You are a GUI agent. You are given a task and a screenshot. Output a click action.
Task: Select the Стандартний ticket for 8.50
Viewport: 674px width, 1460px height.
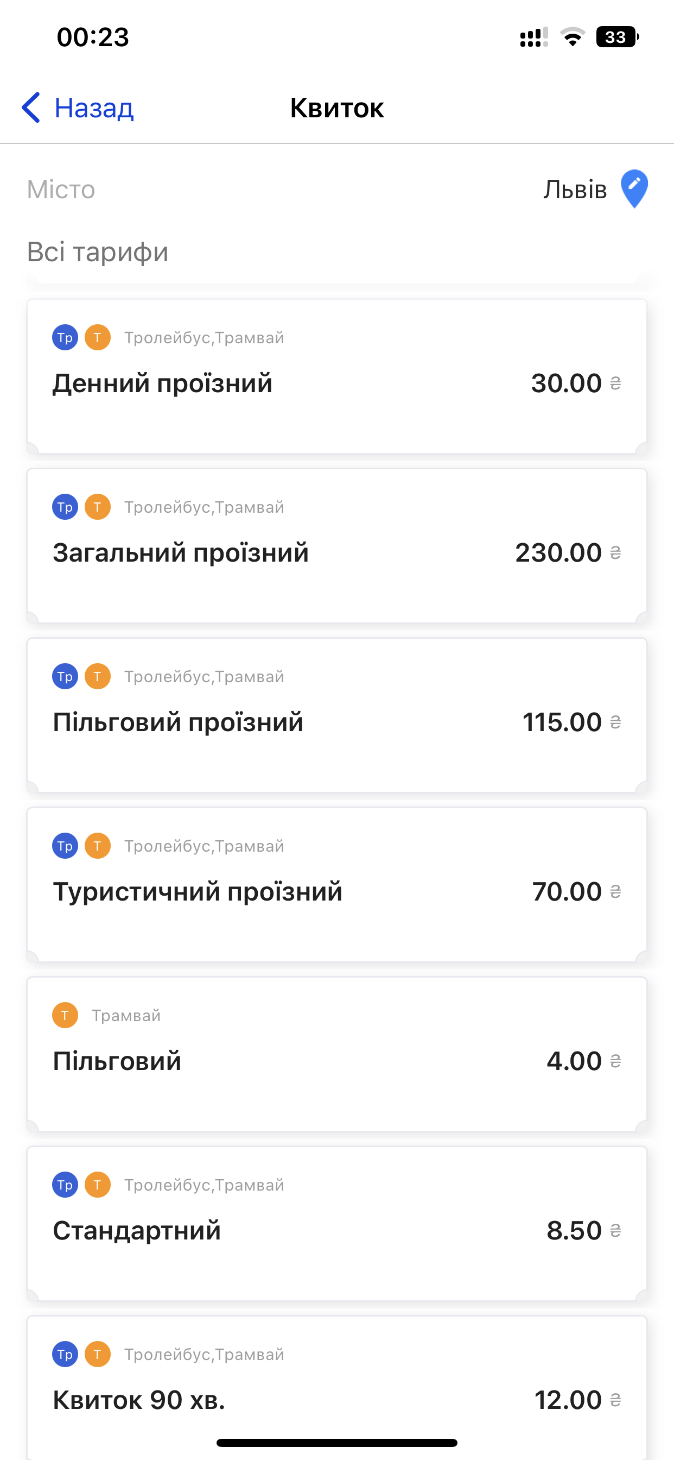[137, 1230]
